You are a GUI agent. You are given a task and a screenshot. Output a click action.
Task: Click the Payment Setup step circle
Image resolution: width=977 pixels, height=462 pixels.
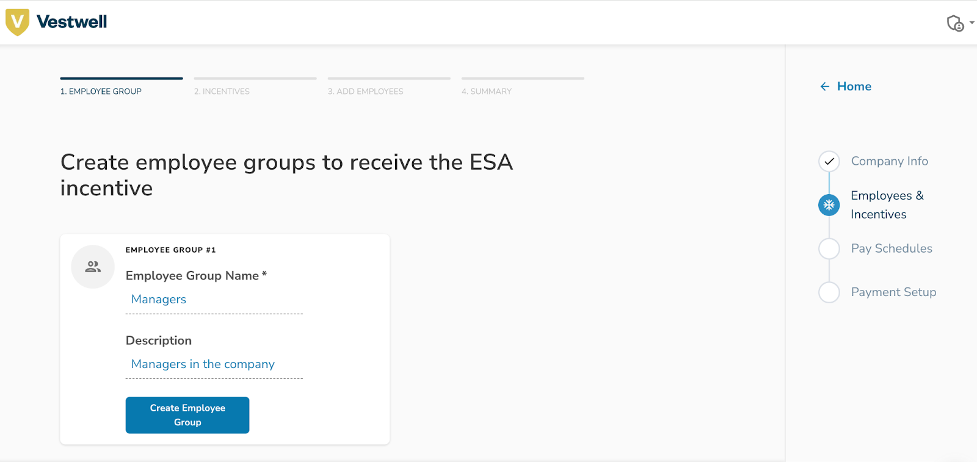pos(829,292)
